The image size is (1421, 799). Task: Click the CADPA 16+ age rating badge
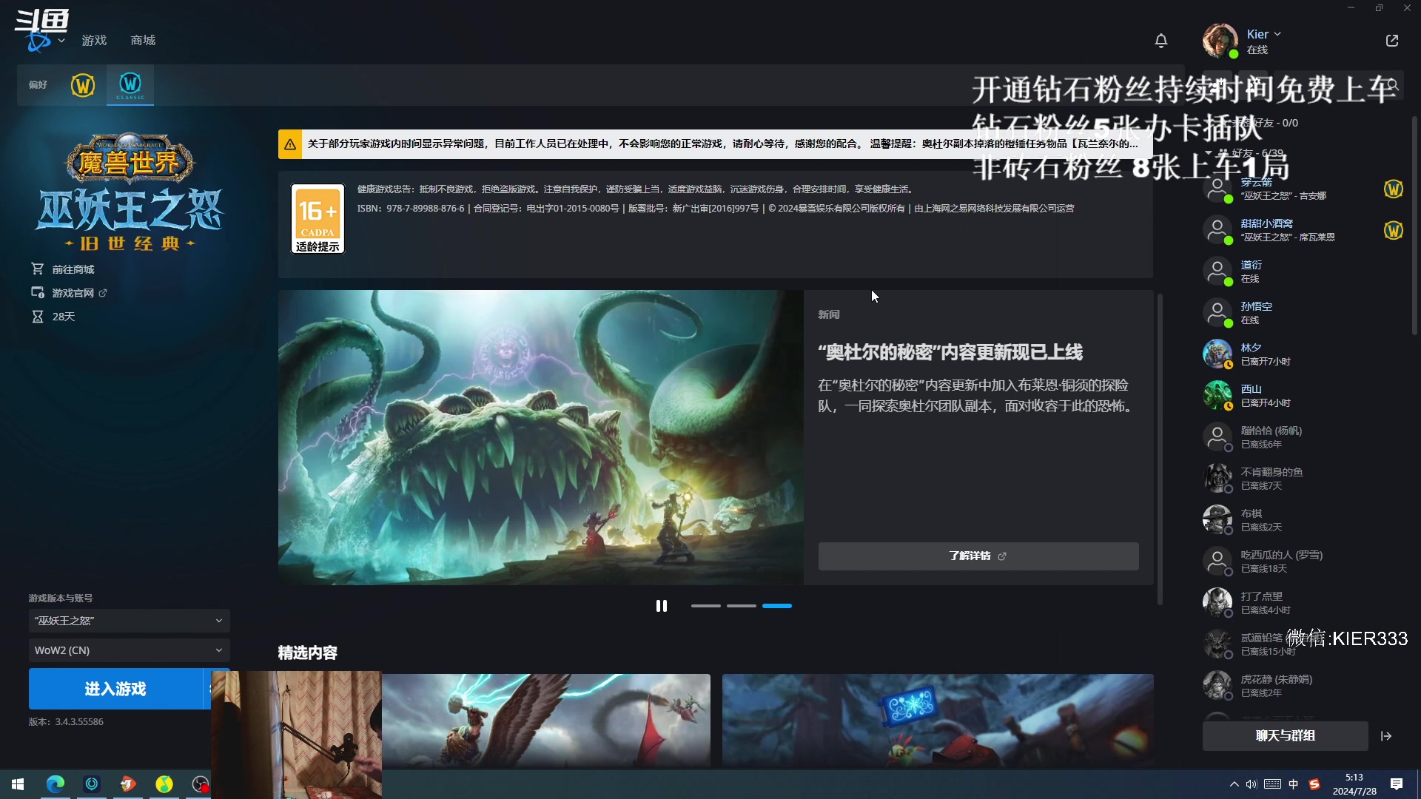tap(318, 219)
